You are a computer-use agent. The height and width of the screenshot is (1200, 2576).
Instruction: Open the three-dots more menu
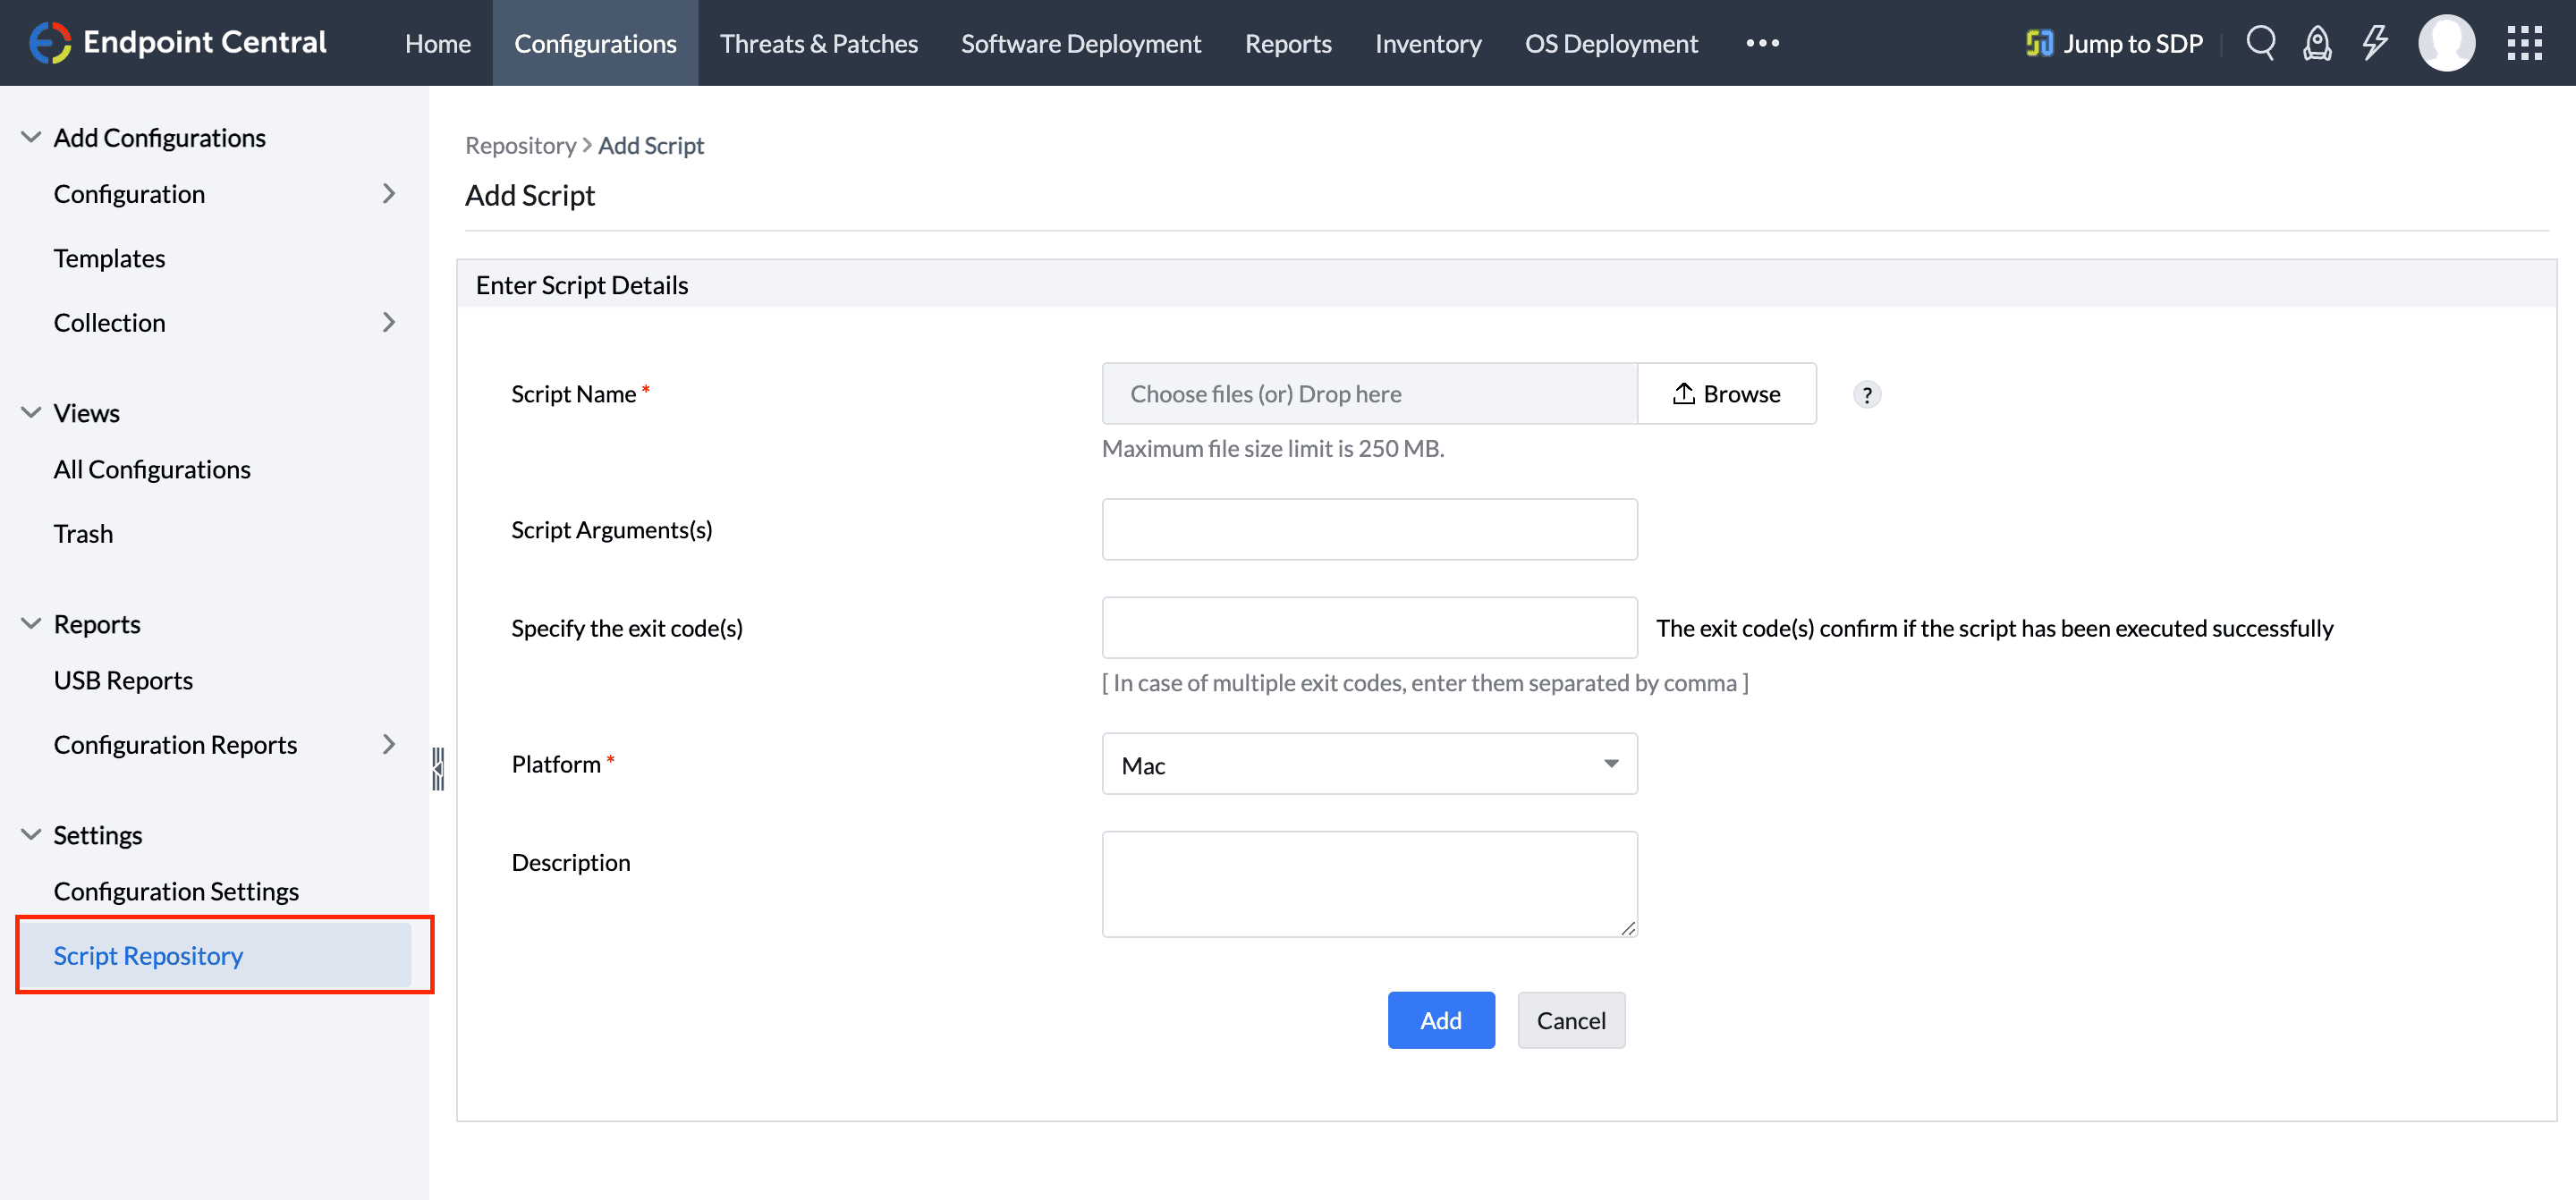tap(1762, 43)
